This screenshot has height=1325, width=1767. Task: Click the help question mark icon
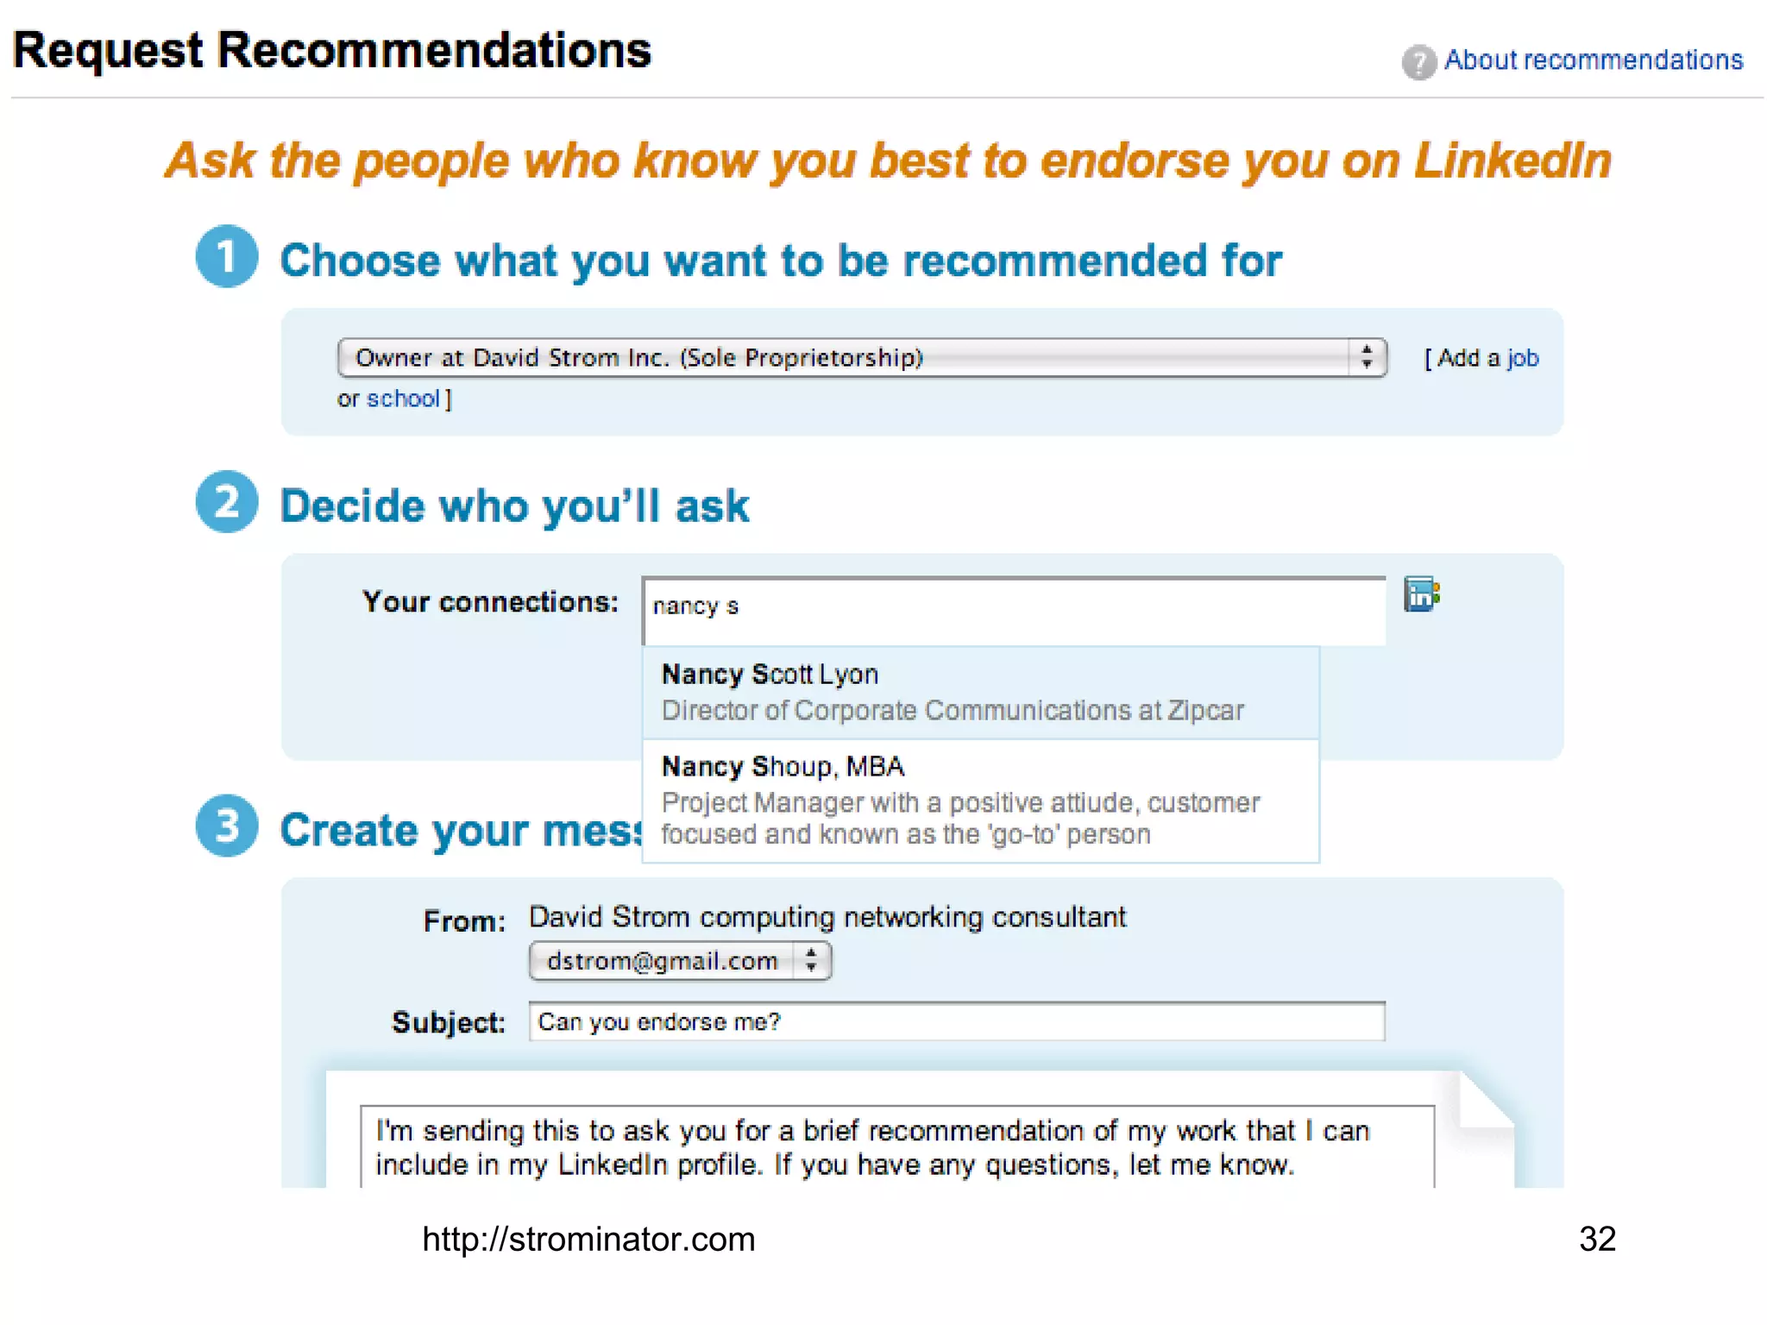tap(1418, 61)
